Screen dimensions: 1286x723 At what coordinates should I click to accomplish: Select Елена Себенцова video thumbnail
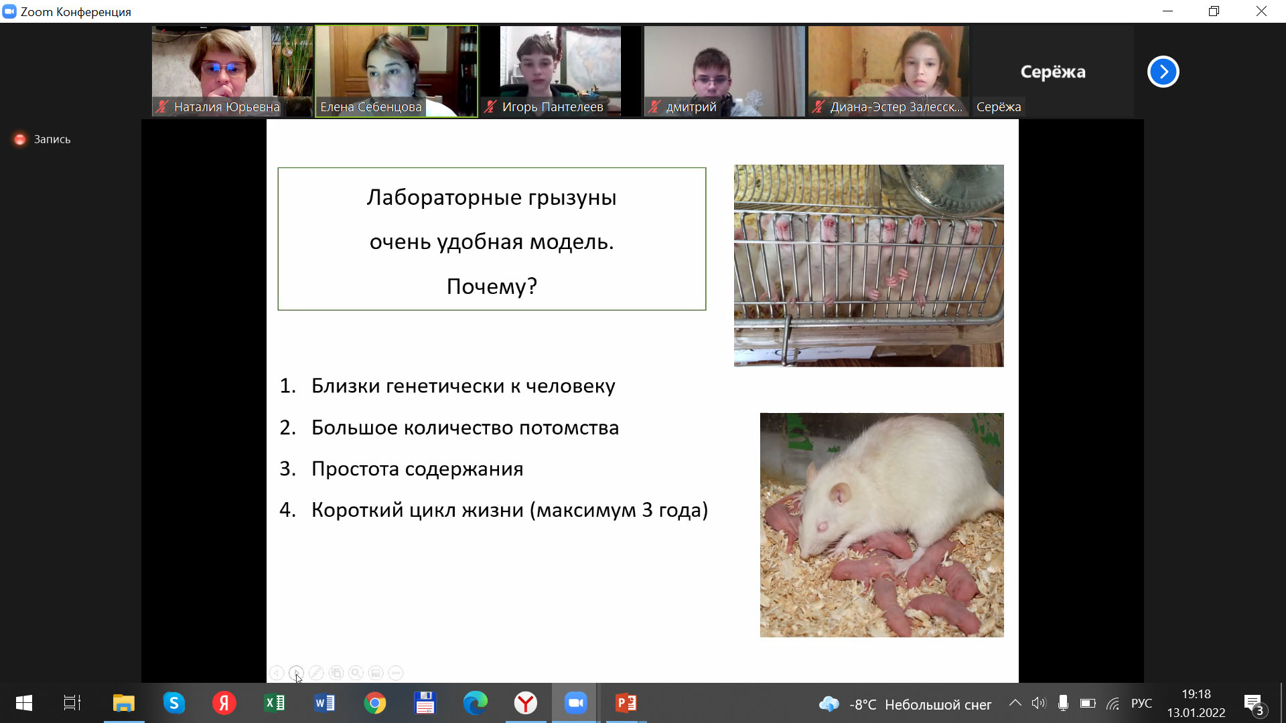[397, 71]
